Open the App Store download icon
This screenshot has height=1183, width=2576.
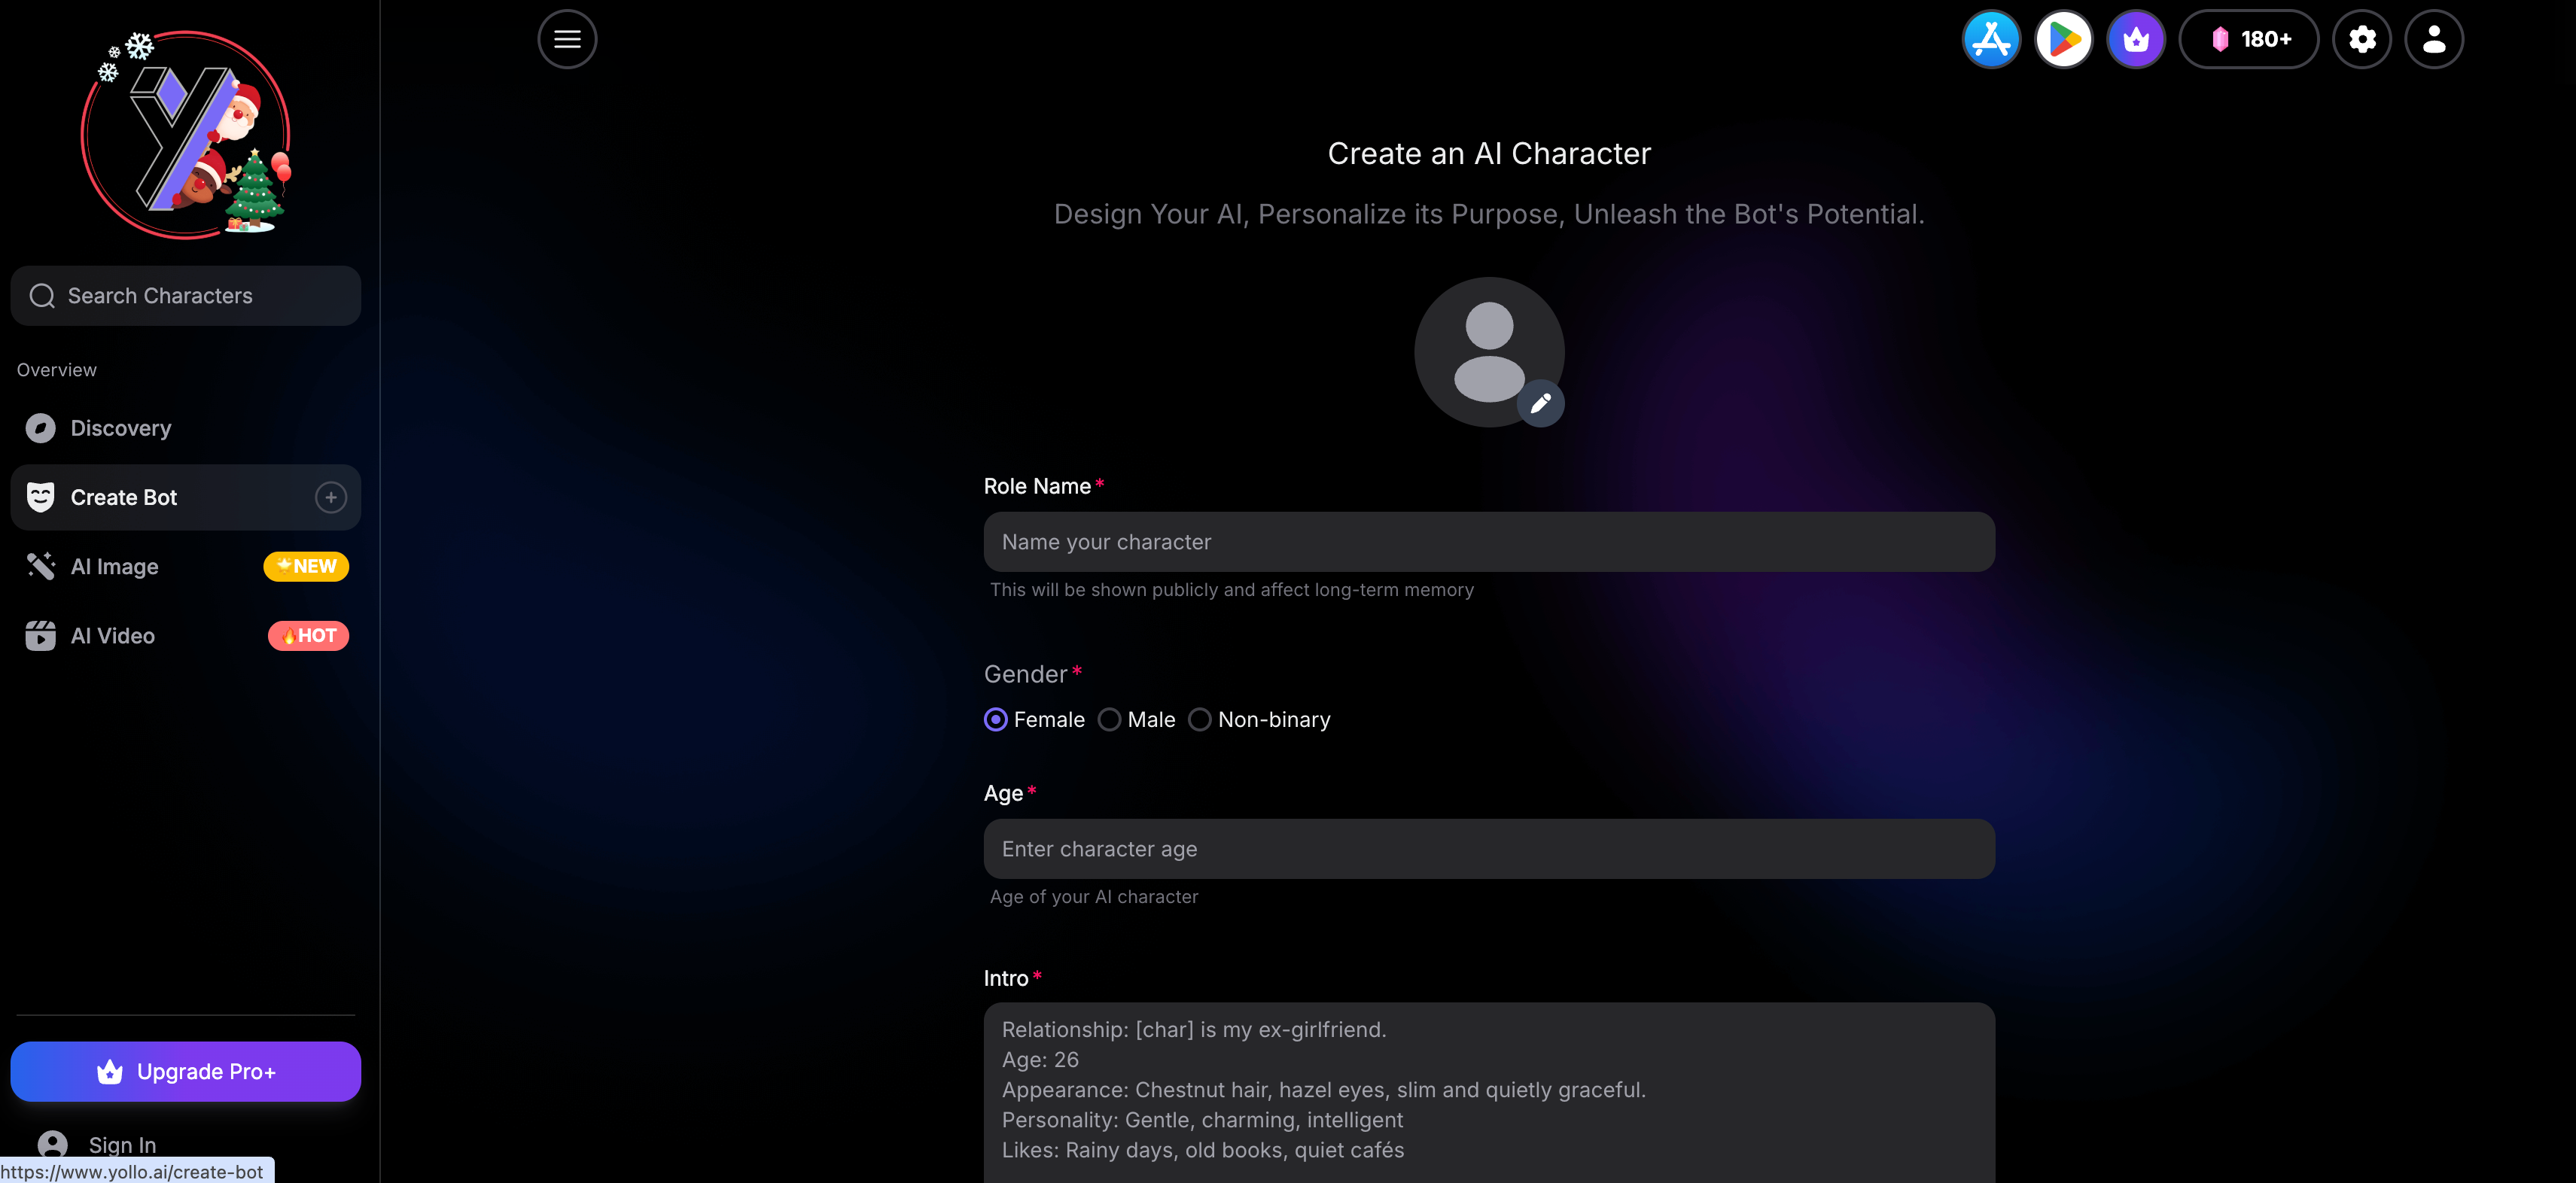pos(1991,39)
